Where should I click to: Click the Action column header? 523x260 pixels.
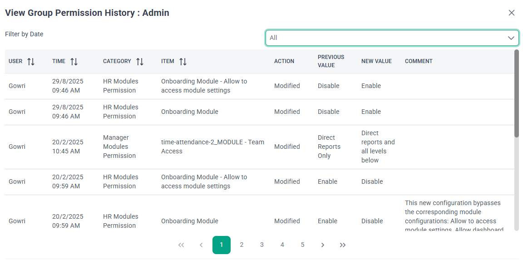point(284,61)
